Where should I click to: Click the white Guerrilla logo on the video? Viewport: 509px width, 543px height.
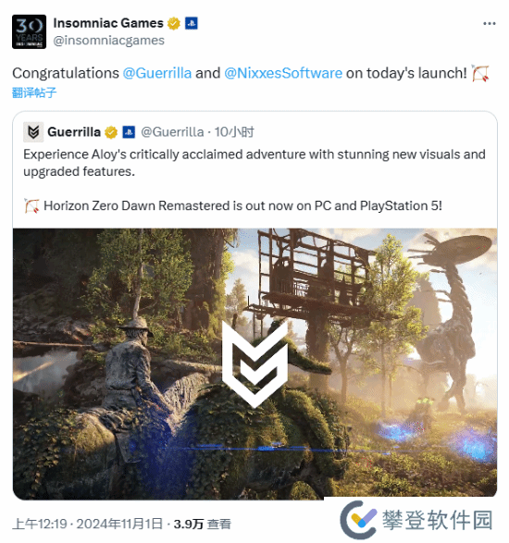coord(254,364)
